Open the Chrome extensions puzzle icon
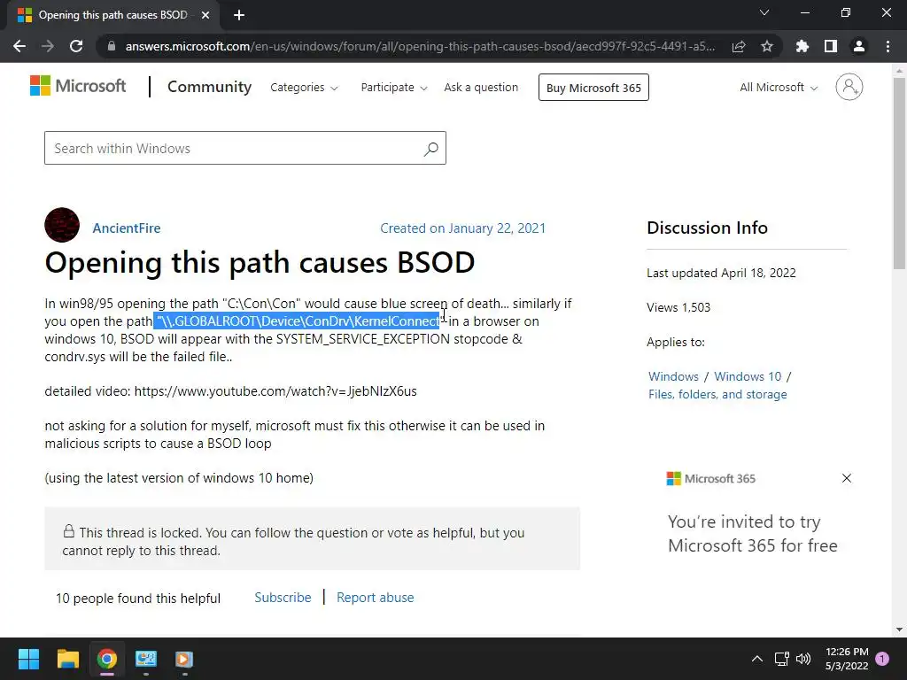The image size is (907, 680). point(802,46)
